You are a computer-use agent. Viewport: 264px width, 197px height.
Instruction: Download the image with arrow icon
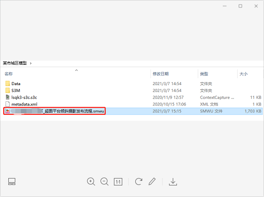(173, 182)
